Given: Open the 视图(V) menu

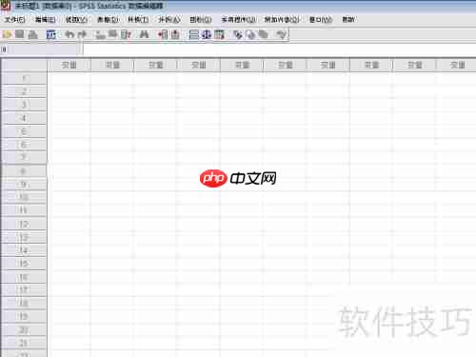Looking at the screenshot, I should point(76,20).
